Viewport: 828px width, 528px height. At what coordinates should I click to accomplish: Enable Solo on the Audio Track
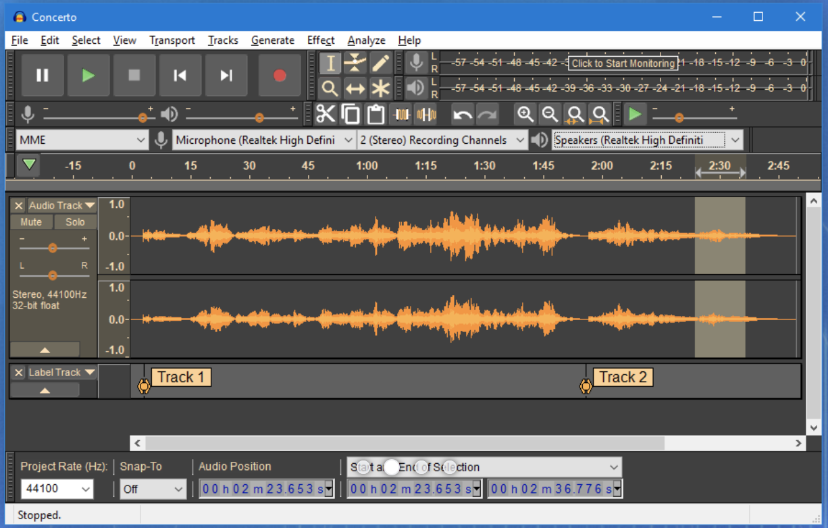pos(74,221)
